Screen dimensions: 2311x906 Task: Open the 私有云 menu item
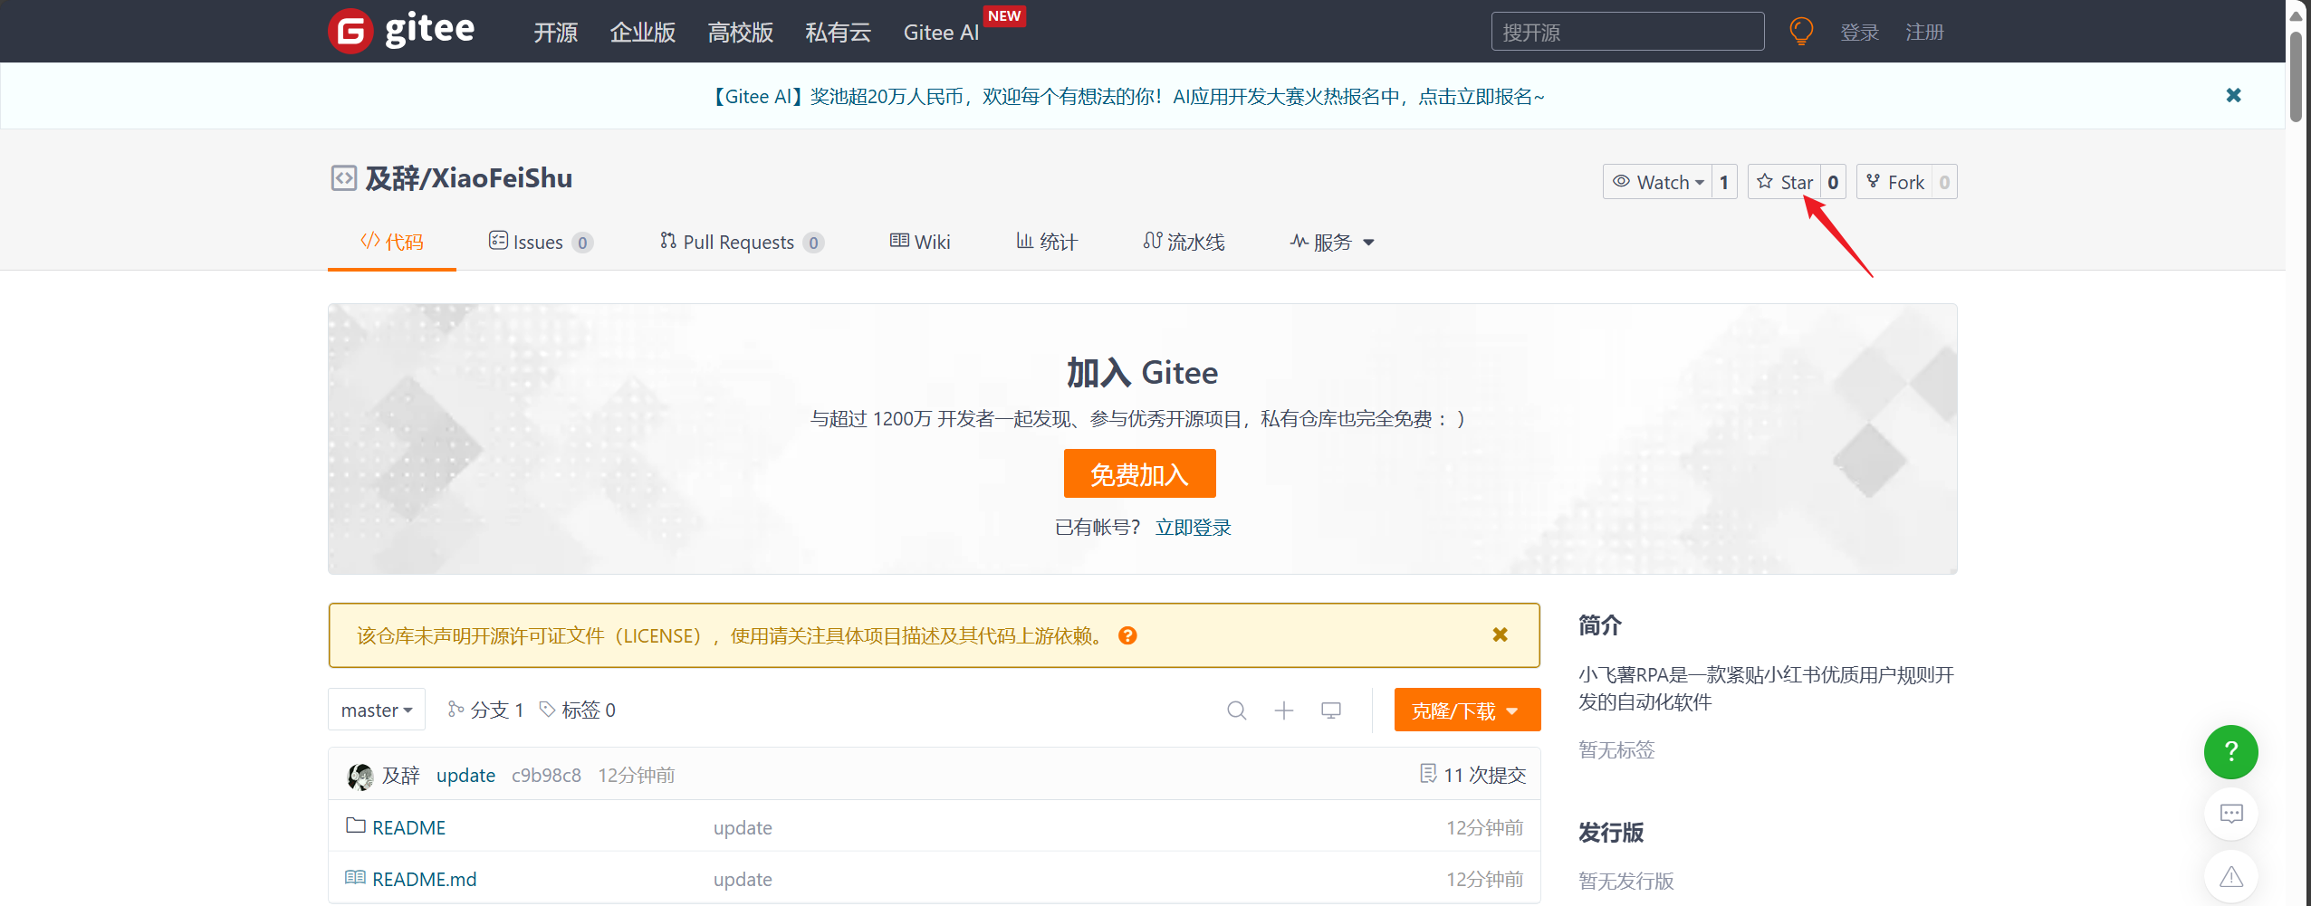coord(839,33)
